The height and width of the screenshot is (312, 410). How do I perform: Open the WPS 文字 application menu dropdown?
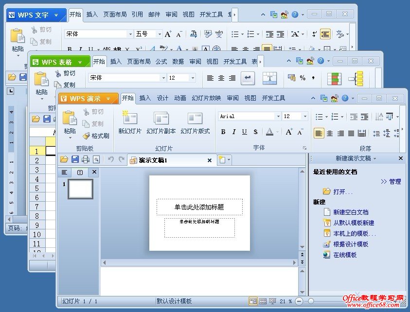[56, 15]
